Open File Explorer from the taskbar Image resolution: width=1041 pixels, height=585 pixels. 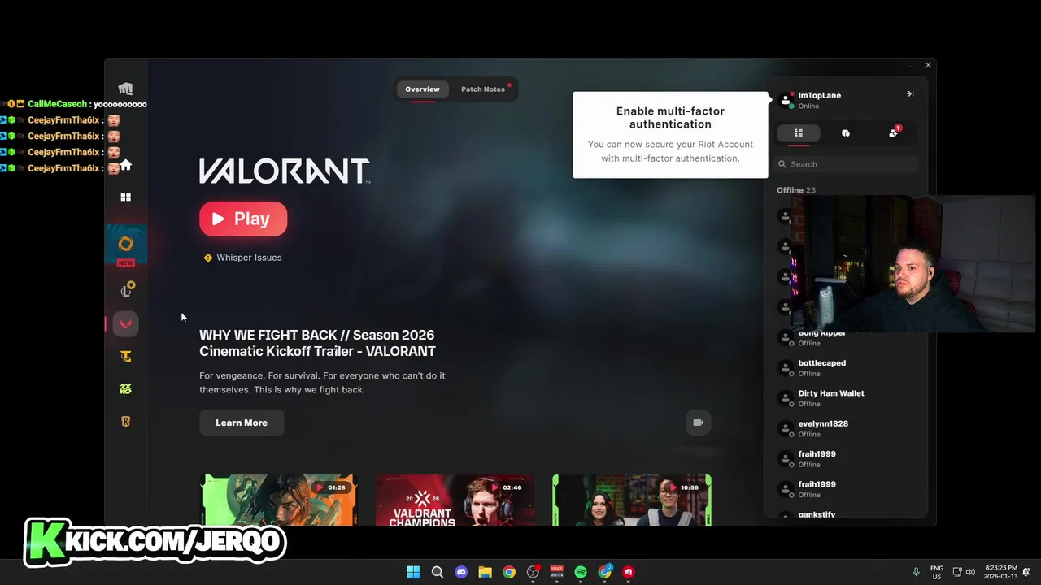[485, 572]
